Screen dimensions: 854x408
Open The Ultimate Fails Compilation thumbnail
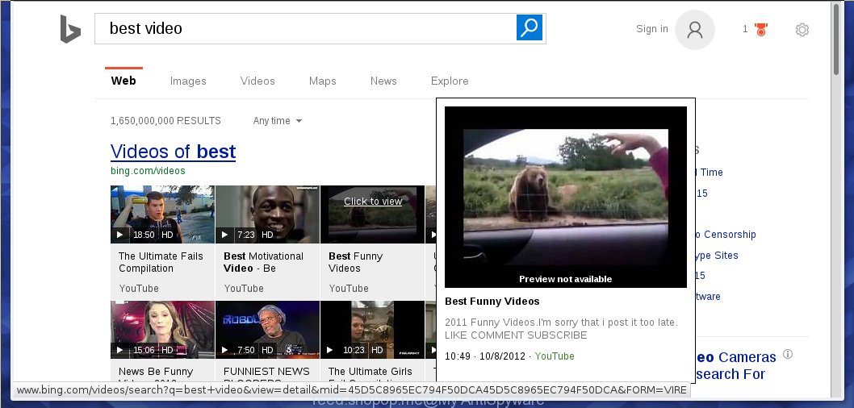162,214
